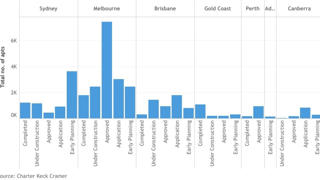Select the Sydney Completed bar

(x=25, y=111)
